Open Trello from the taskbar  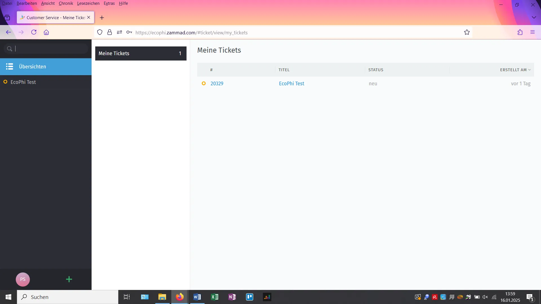(x=250, y=297)
